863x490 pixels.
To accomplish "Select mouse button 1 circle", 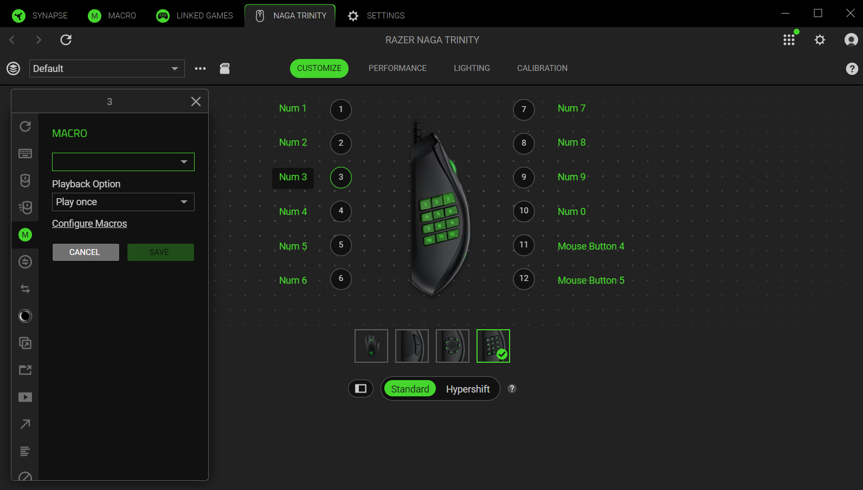I will pyautogui.click(x=341, y=109).
